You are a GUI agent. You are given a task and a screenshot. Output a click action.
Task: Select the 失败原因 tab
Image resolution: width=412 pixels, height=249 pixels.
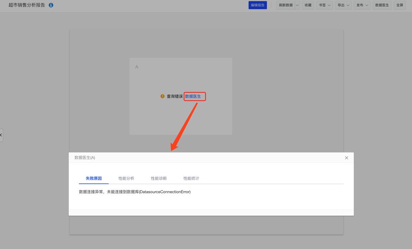click(94, 178)
